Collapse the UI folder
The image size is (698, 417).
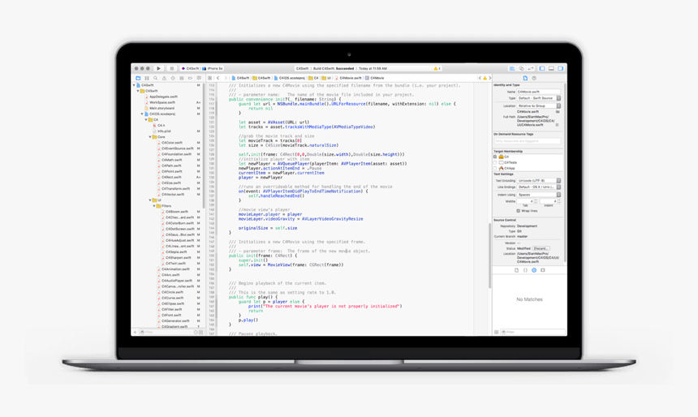pos(150,200)
